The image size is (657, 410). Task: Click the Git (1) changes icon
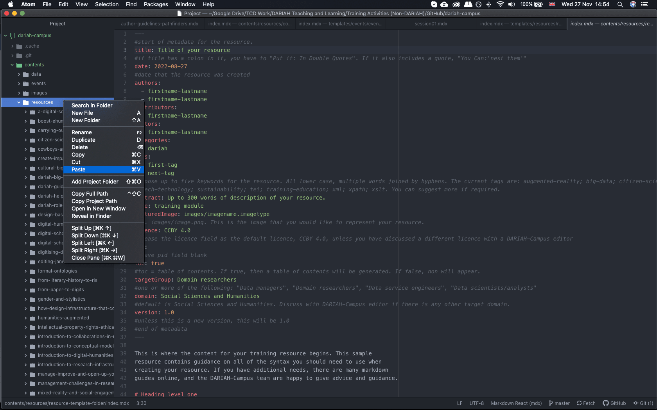635,403
